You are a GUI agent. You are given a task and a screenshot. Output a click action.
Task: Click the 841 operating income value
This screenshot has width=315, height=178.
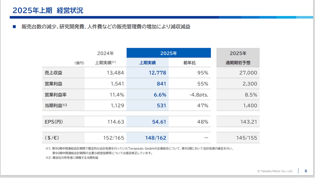click(161, 84)
